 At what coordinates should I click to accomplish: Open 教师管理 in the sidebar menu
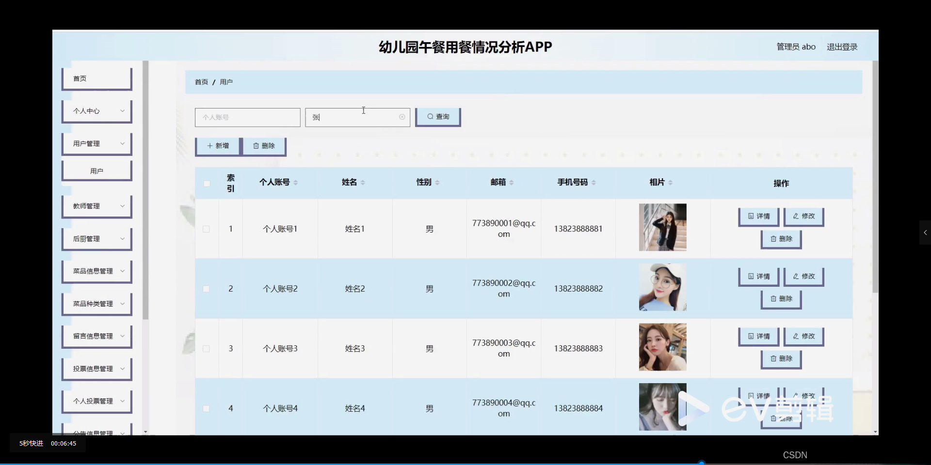96,205
